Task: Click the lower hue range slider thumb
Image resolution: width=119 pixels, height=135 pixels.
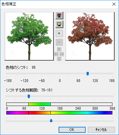Action: point(51,120)
